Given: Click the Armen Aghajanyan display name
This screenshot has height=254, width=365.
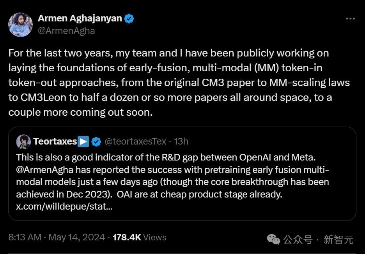Looking at the screenshot, I should pyautogui.click(x=80, y=18).
